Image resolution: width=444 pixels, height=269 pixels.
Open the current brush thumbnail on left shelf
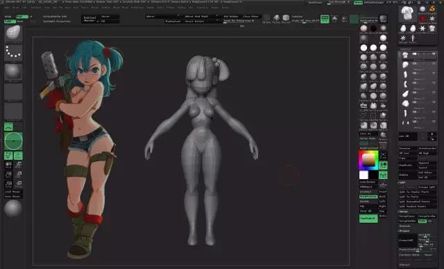(x=13, y=33)
